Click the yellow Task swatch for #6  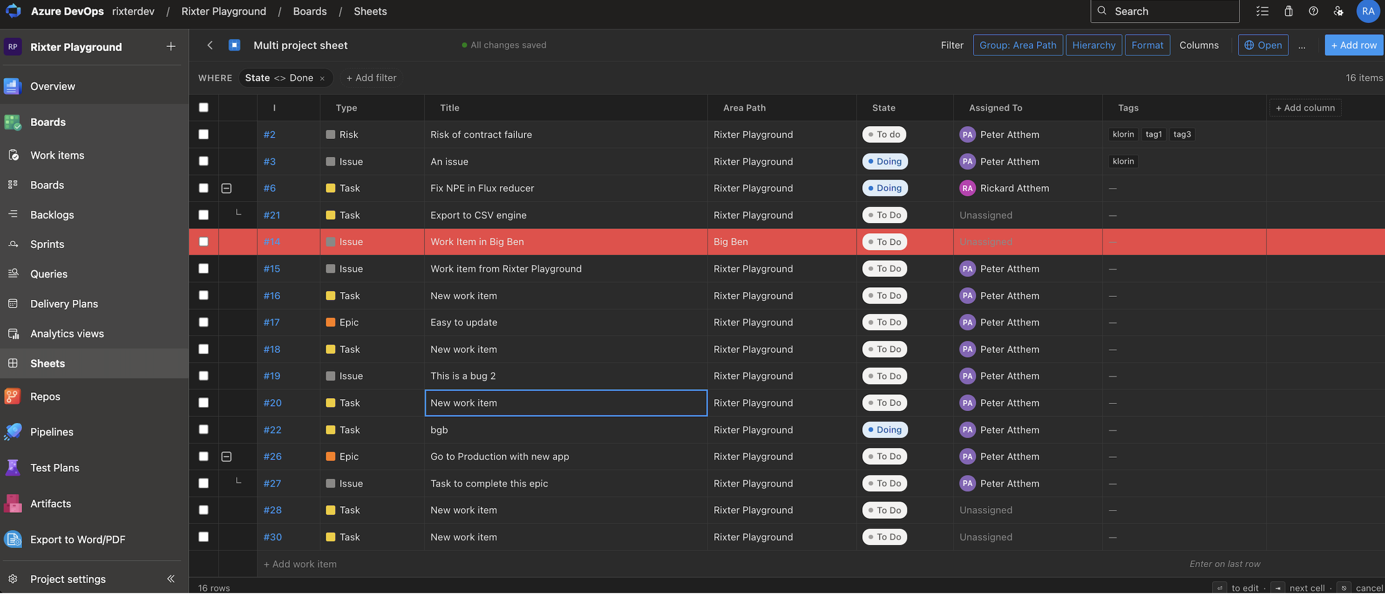coord(331,188)
